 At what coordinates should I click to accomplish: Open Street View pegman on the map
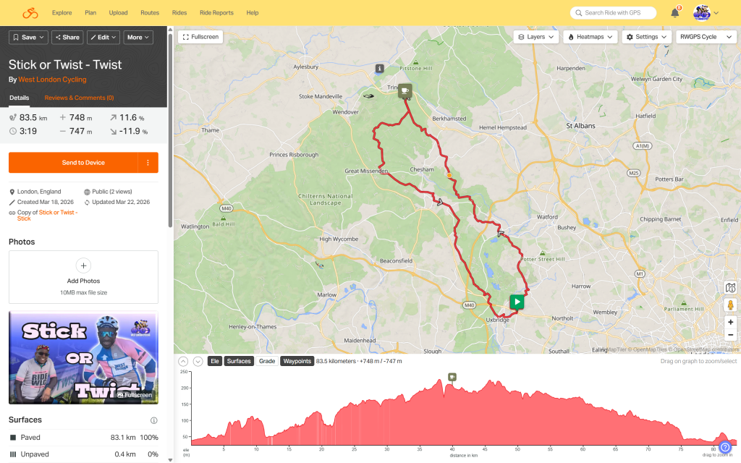pos(730,305)
